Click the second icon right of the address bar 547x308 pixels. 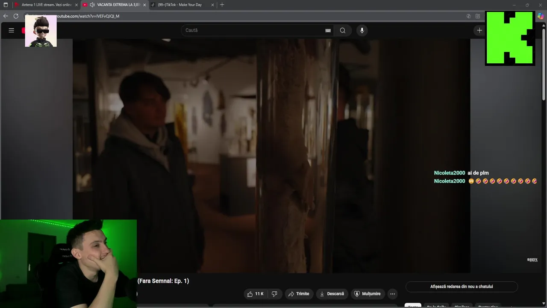pyautogui.click(x=477, y=16)
